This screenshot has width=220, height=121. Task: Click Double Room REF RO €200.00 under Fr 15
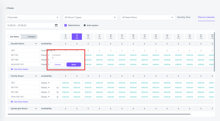(99, 55)
